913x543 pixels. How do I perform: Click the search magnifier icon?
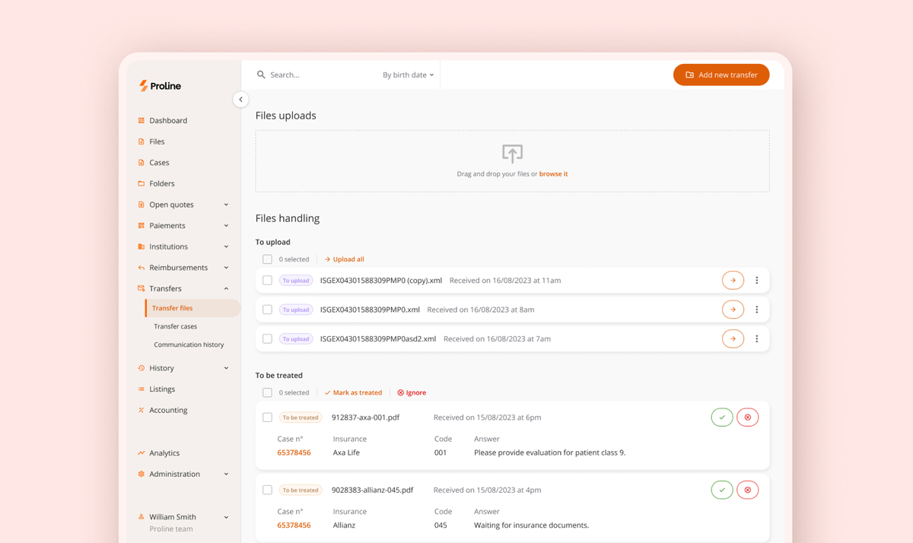[261, 75]
